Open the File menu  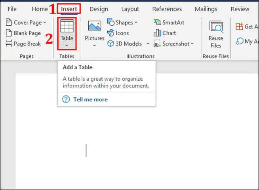click(12, 9)
